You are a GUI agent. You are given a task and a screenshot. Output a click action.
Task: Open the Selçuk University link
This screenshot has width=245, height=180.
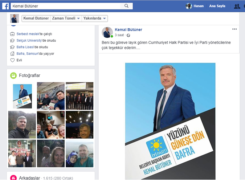point(29,41)
